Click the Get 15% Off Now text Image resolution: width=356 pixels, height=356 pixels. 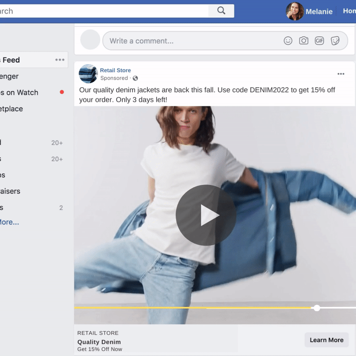click(x=100, y=349)
